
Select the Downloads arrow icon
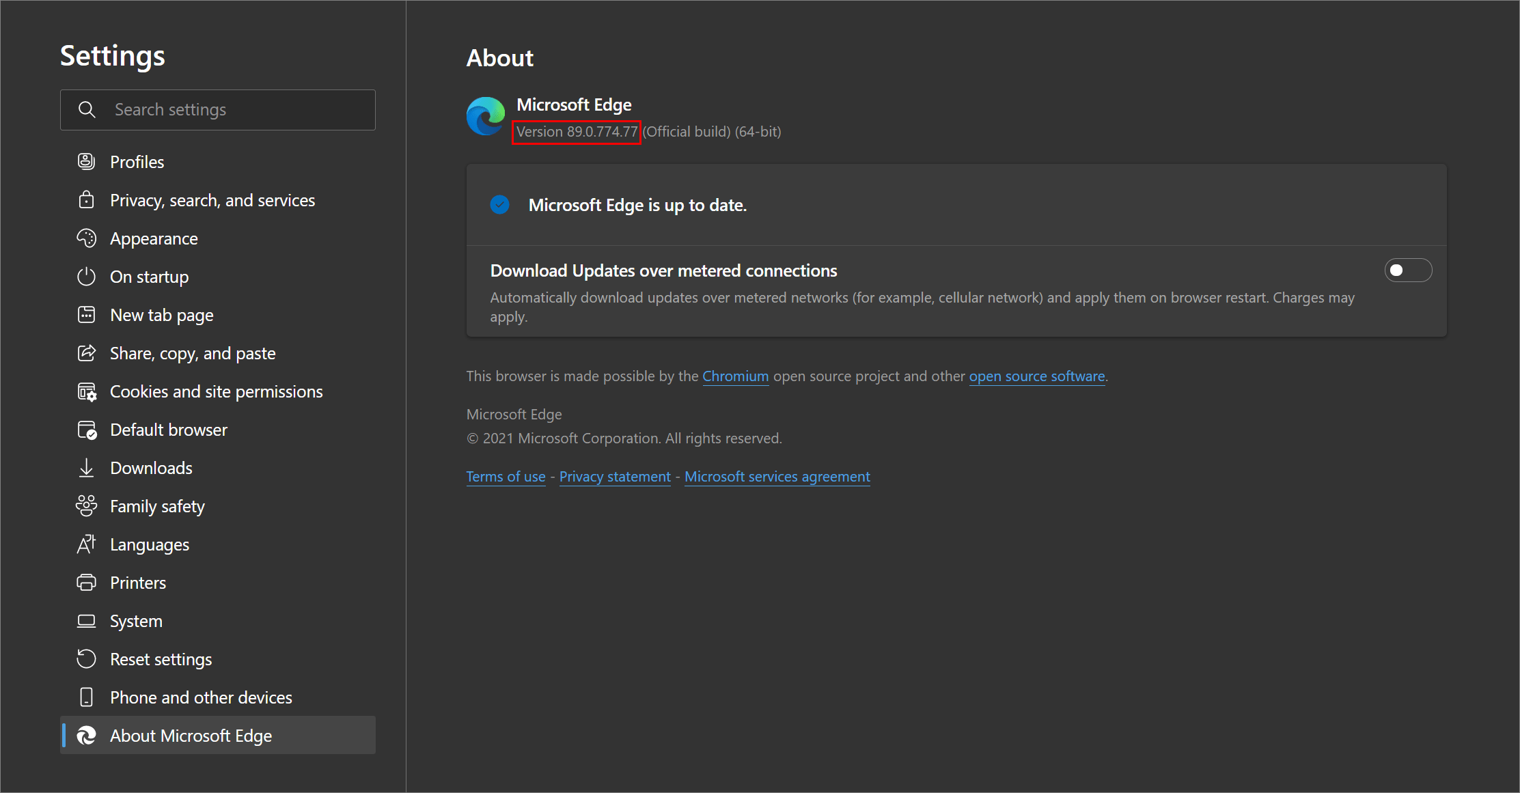(x=86, y=467)
